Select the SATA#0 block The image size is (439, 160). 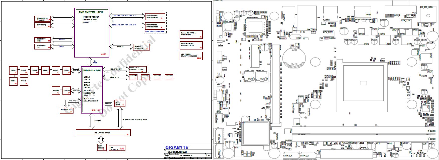point(133,77)
